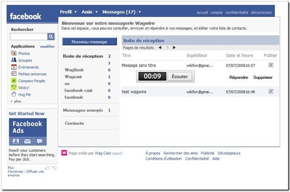Expand the Profil dropdown arrow
Viewport: 290px width, 192px height.
75,12
